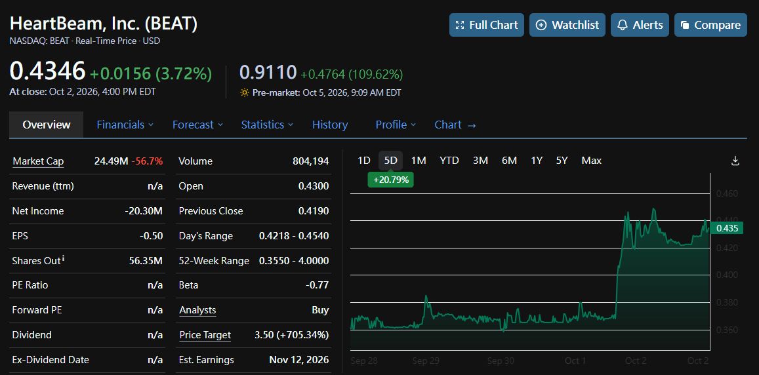Click the Compare button
Screen dimensions: 759x375
710,25
